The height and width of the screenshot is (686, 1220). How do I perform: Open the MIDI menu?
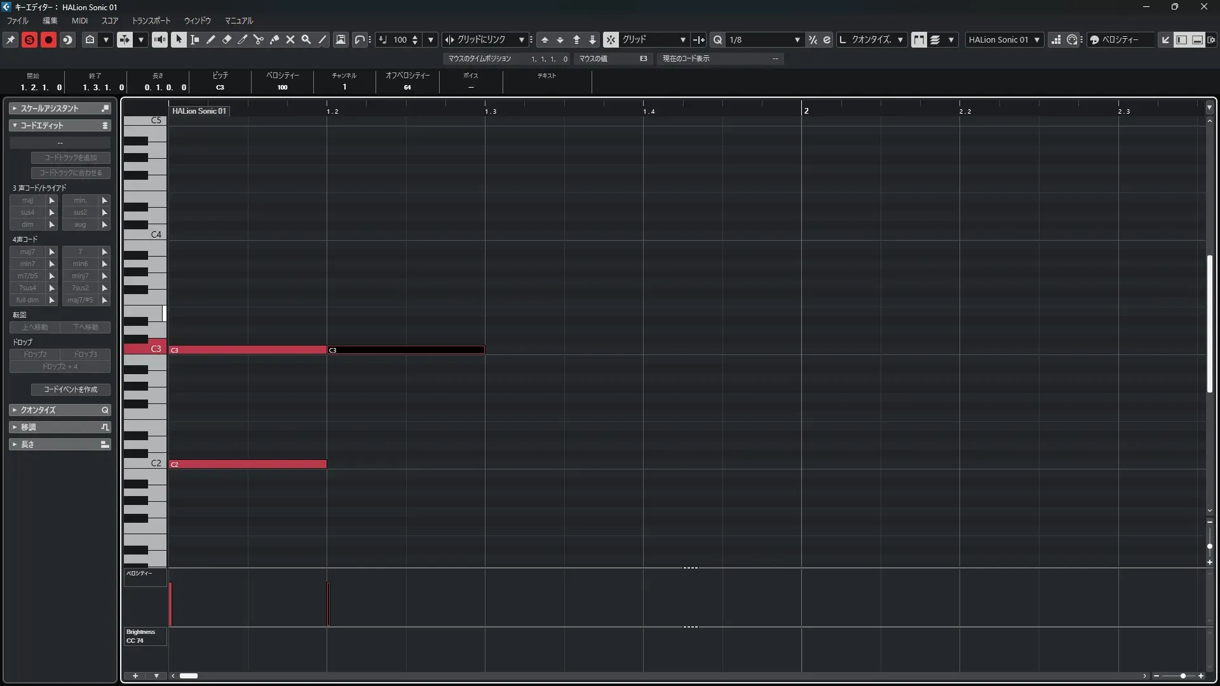pos(79,21)
